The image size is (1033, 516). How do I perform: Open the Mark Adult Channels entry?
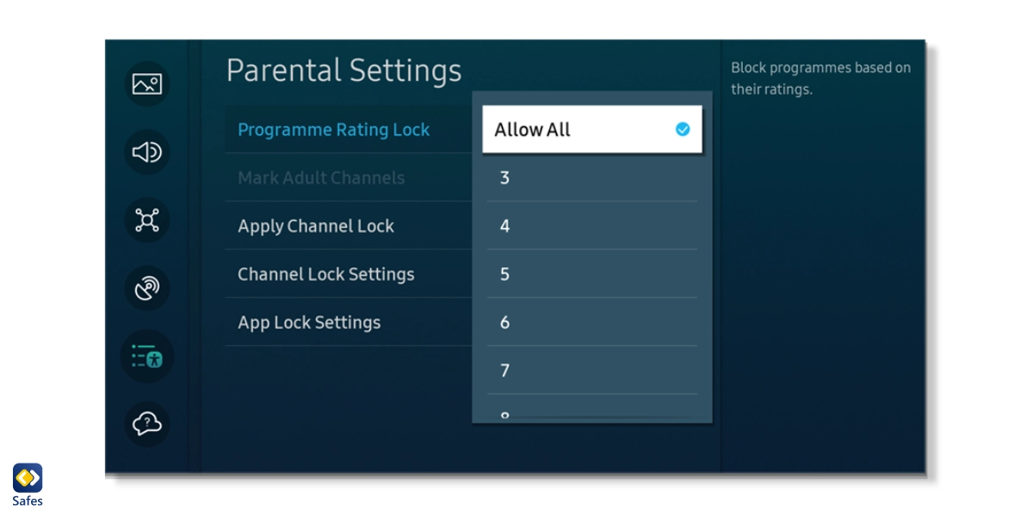click(x=321, y=177)
